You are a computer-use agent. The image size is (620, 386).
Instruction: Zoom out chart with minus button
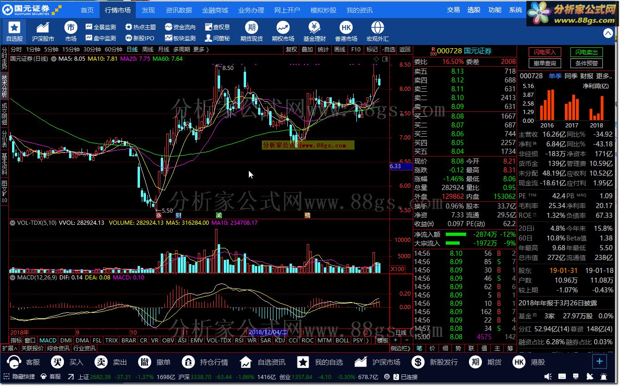[x=406, y=340]
